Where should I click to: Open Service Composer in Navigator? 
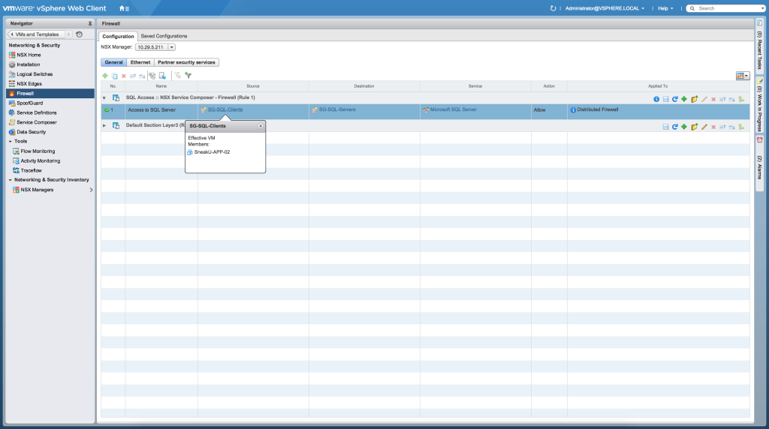pos(36,122)
